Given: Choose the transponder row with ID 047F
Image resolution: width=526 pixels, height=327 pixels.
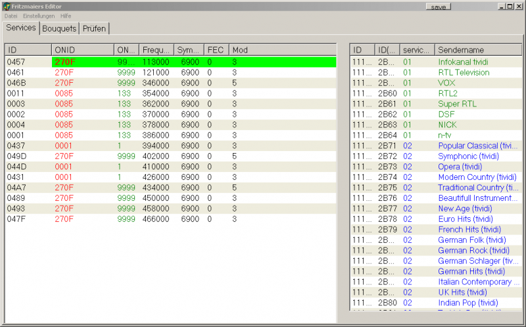Looking at the screenshot, I should coord(16,219).
